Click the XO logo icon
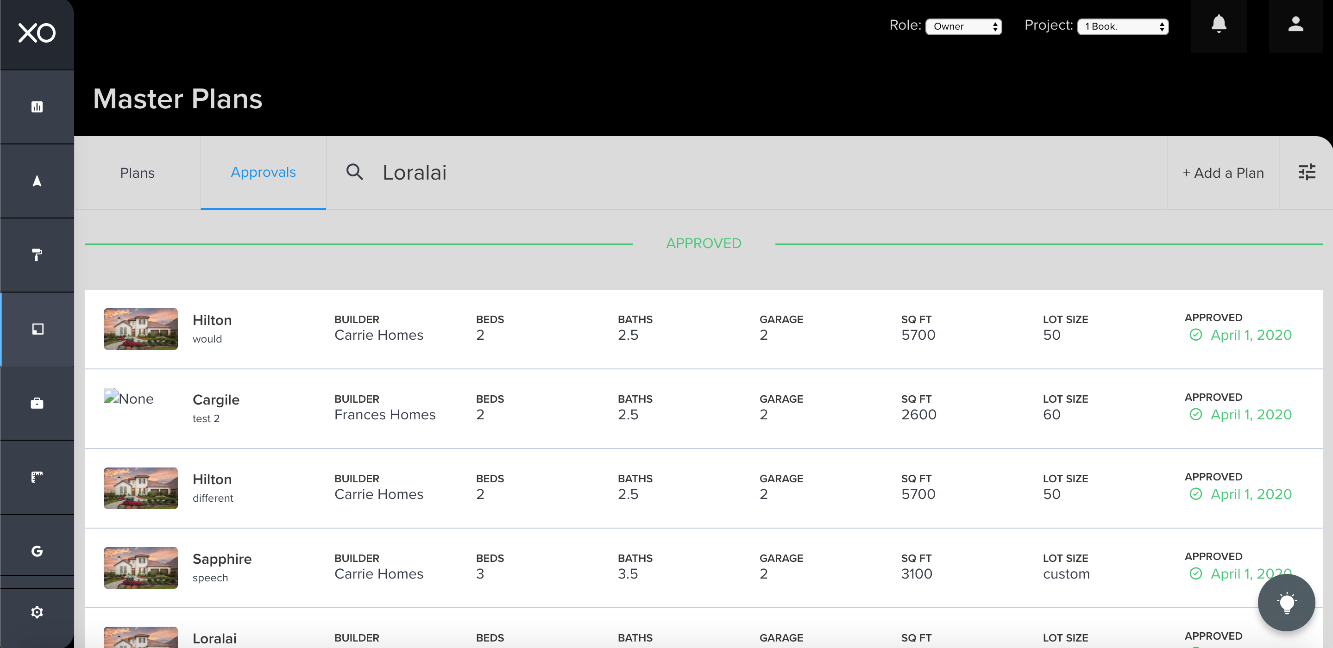Image resolution: width=1333 pixels, height=648 pixels. click(37, 33)
